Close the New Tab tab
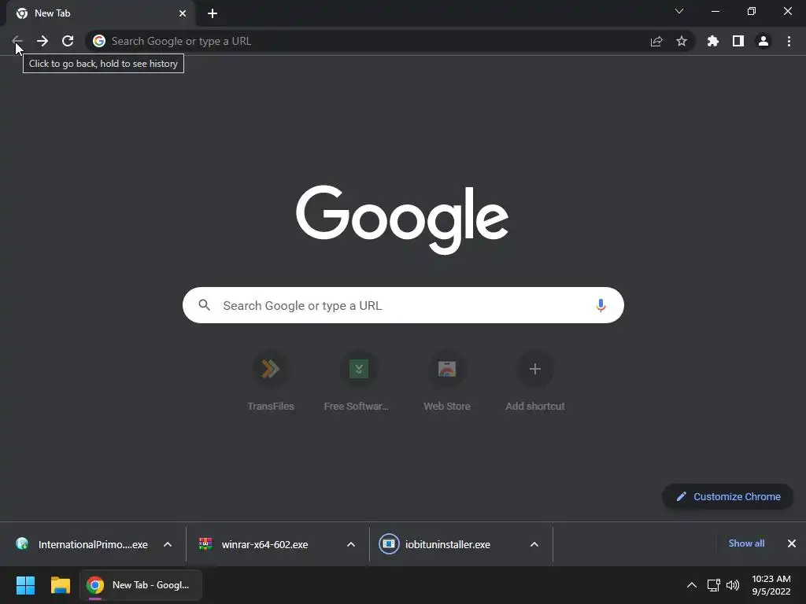 click(183, 13)
